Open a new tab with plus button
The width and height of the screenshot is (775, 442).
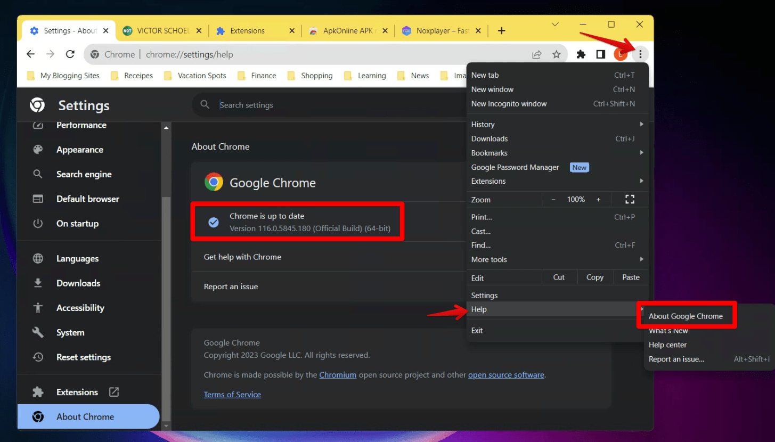tap(501, 31)
